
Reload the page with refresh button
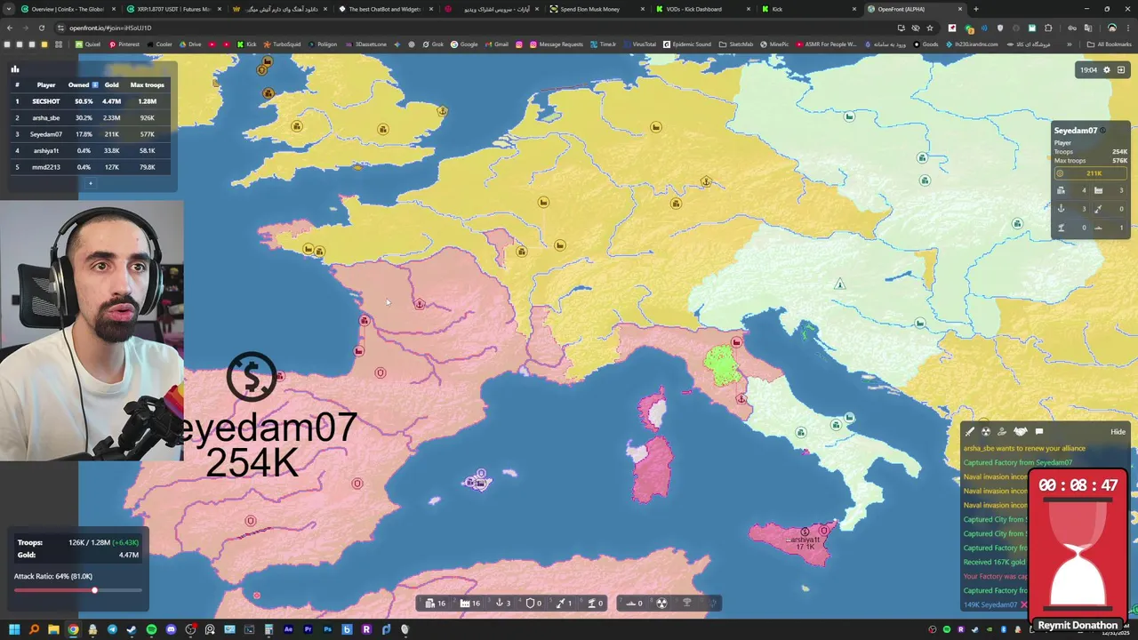(41, 28)
